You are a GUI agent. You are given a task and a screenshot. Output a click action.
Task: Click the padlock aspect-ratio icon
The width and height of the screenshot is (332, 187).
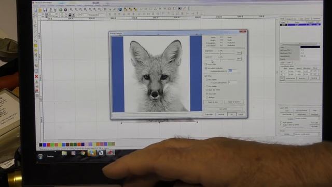(x=70, y=15)
